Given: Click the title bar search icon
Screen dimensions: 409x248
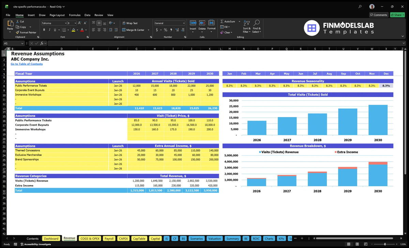Looking at the screenshot, I should [360, 6].
